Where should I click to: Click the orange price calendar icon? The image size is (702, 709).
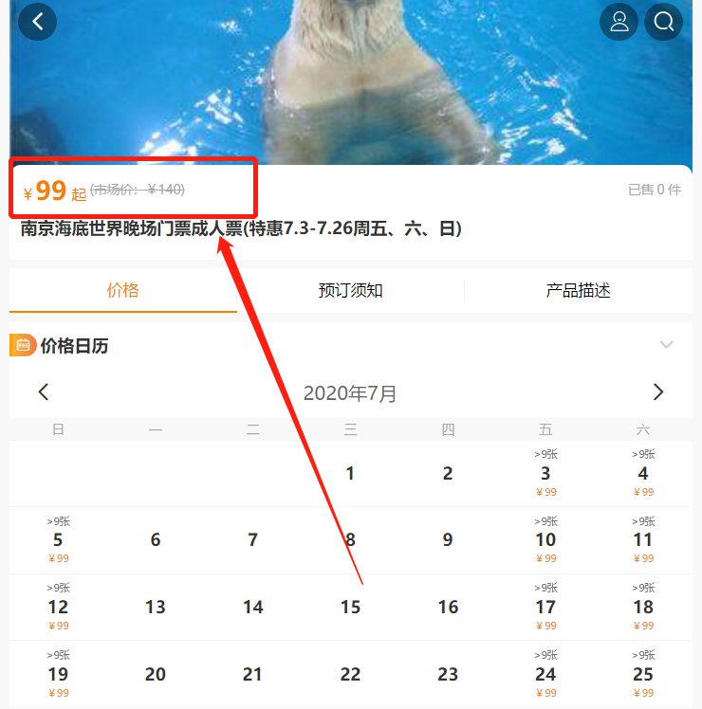click(x=23, y=345)
